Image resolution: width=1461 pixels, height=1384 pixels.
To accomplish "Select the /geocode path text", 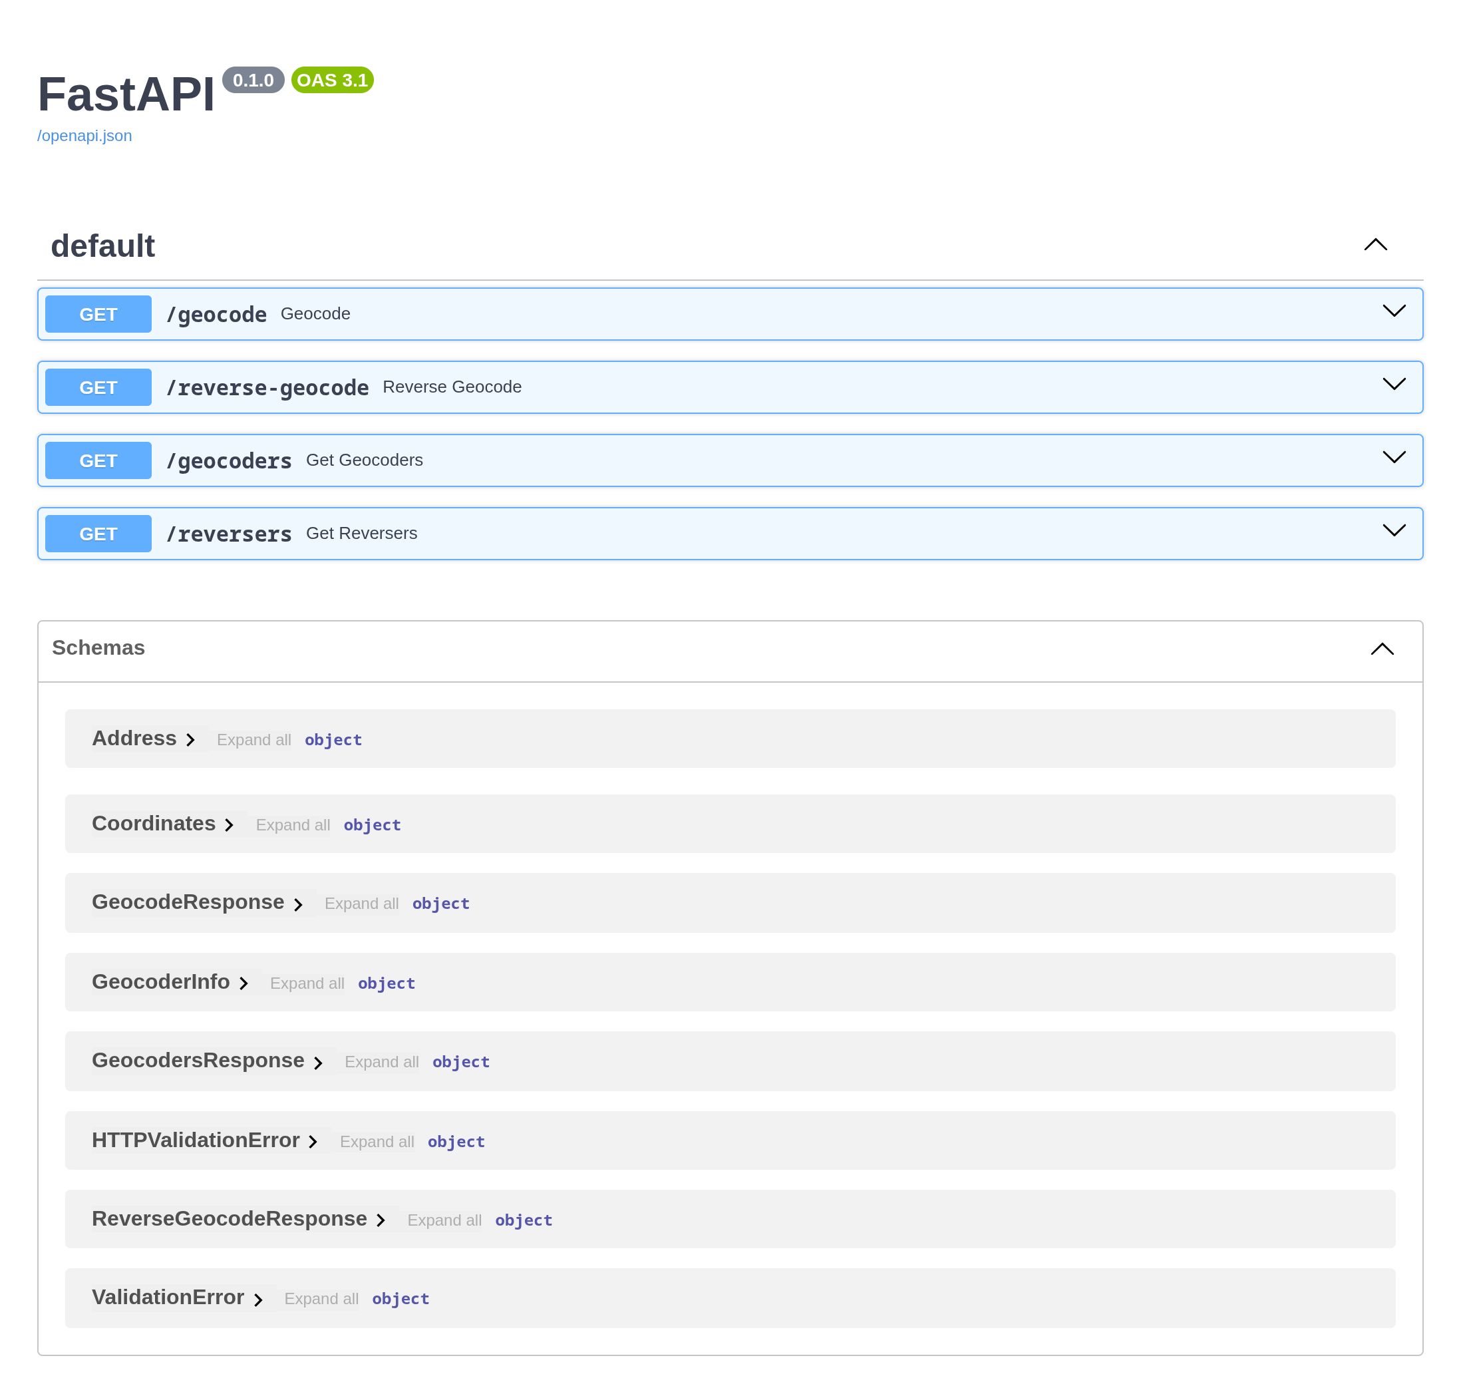I will [216, 314].
